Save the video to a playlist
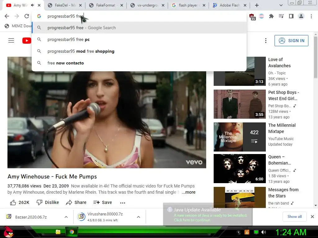 (x=102, y=202)
